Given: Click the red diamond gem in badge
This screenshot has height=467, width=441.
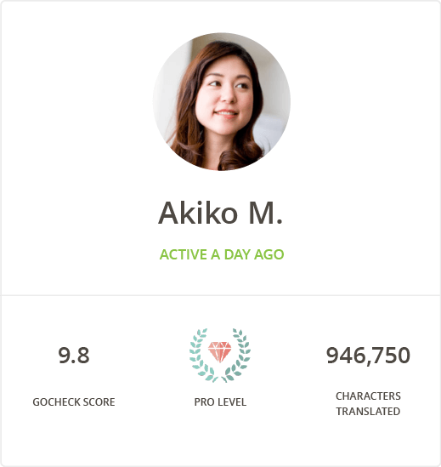Looking at the screenshot, I should click(x=219, y=352).
